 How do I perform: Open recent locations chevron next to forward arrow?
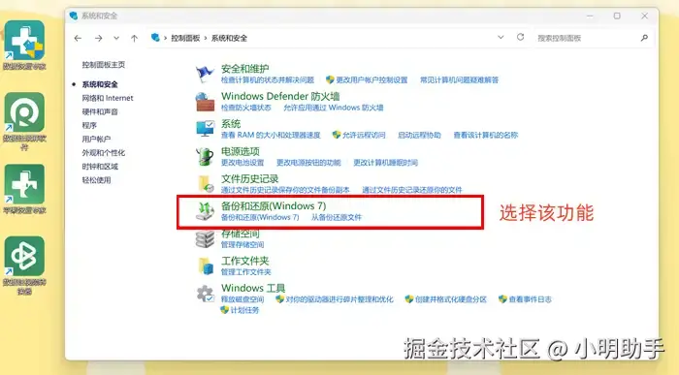[116, 38]
